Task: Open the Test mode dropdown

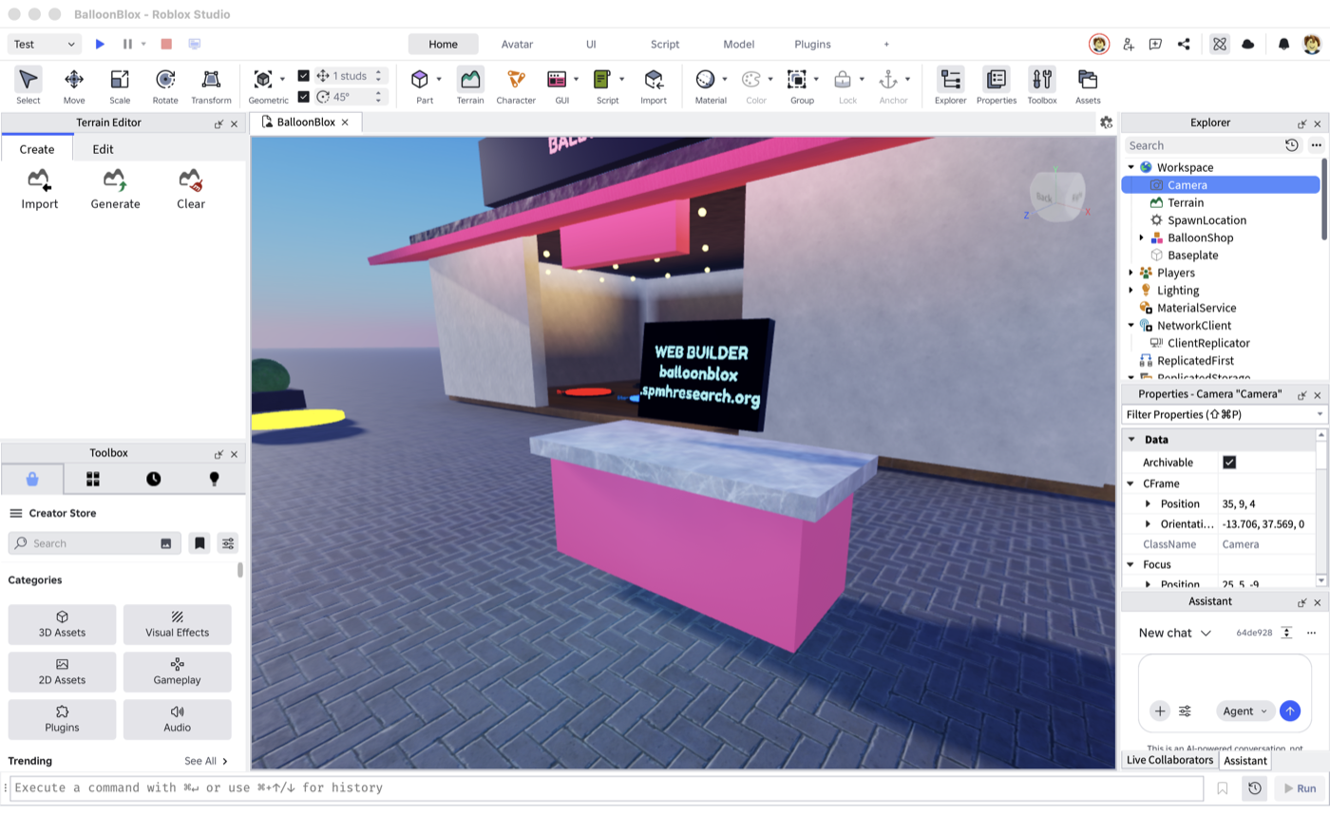Action: pos(45,44)
